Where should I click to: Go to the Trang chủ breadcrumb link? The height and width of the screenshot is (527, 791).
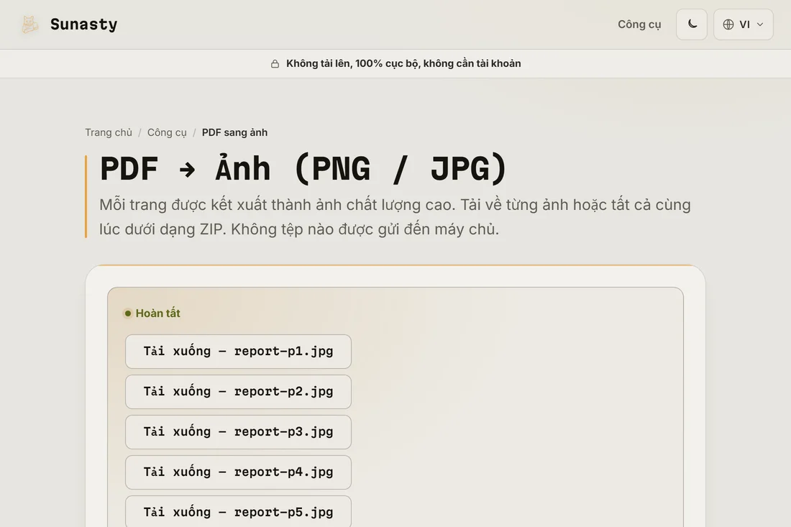tap(109, 132)
